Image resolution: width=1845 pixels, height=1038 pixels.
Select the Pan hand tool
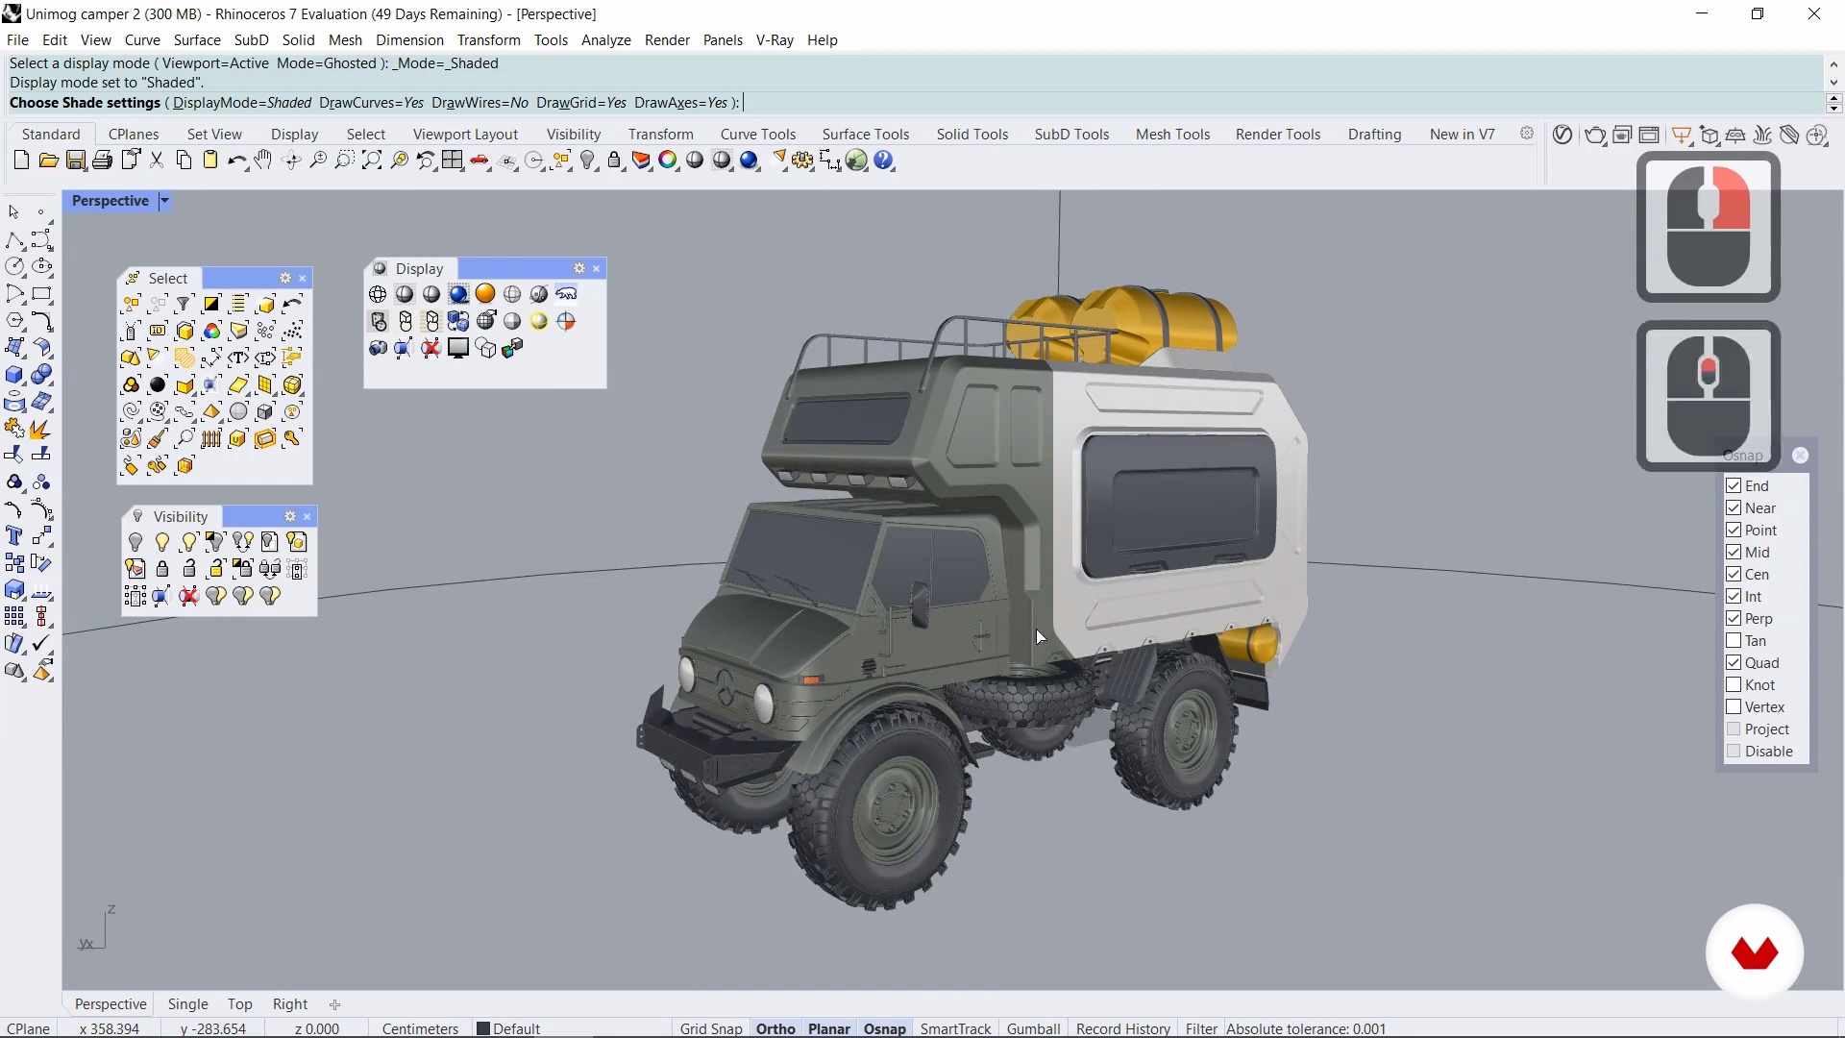(x=264, y=161)
